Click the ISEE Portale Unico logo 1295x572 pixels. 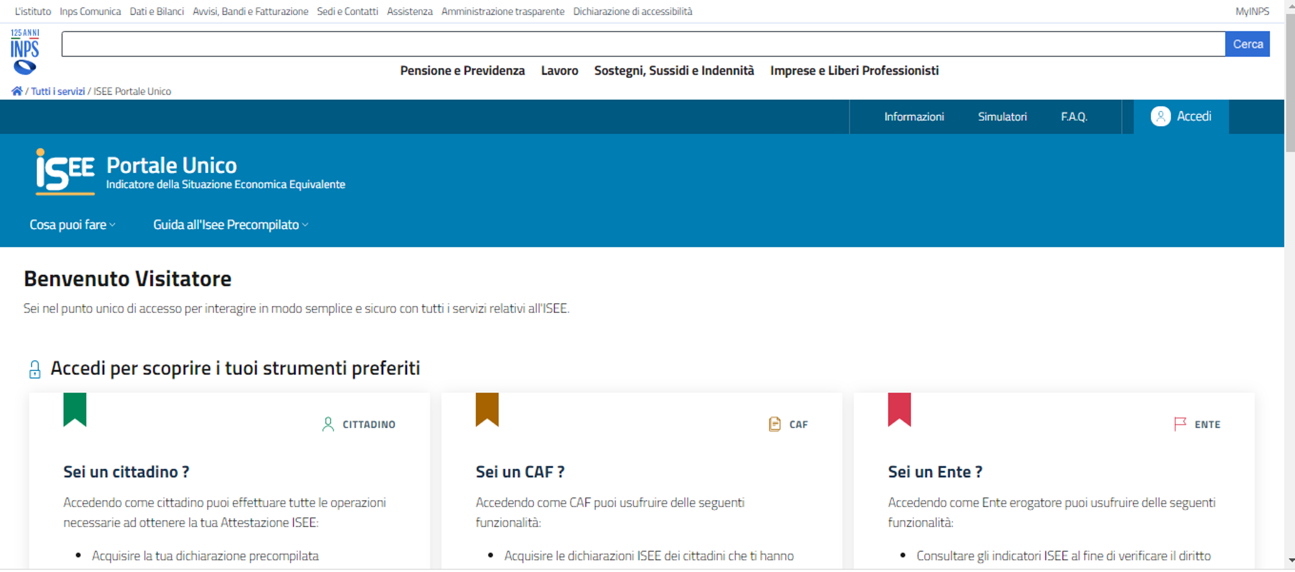[x=65, y=171]
